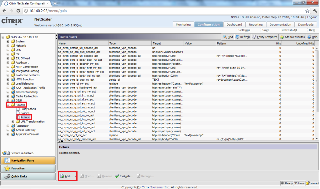The image size is (320, 189).
Task: Reload the page with refresh icon
Action: (18, 11)
